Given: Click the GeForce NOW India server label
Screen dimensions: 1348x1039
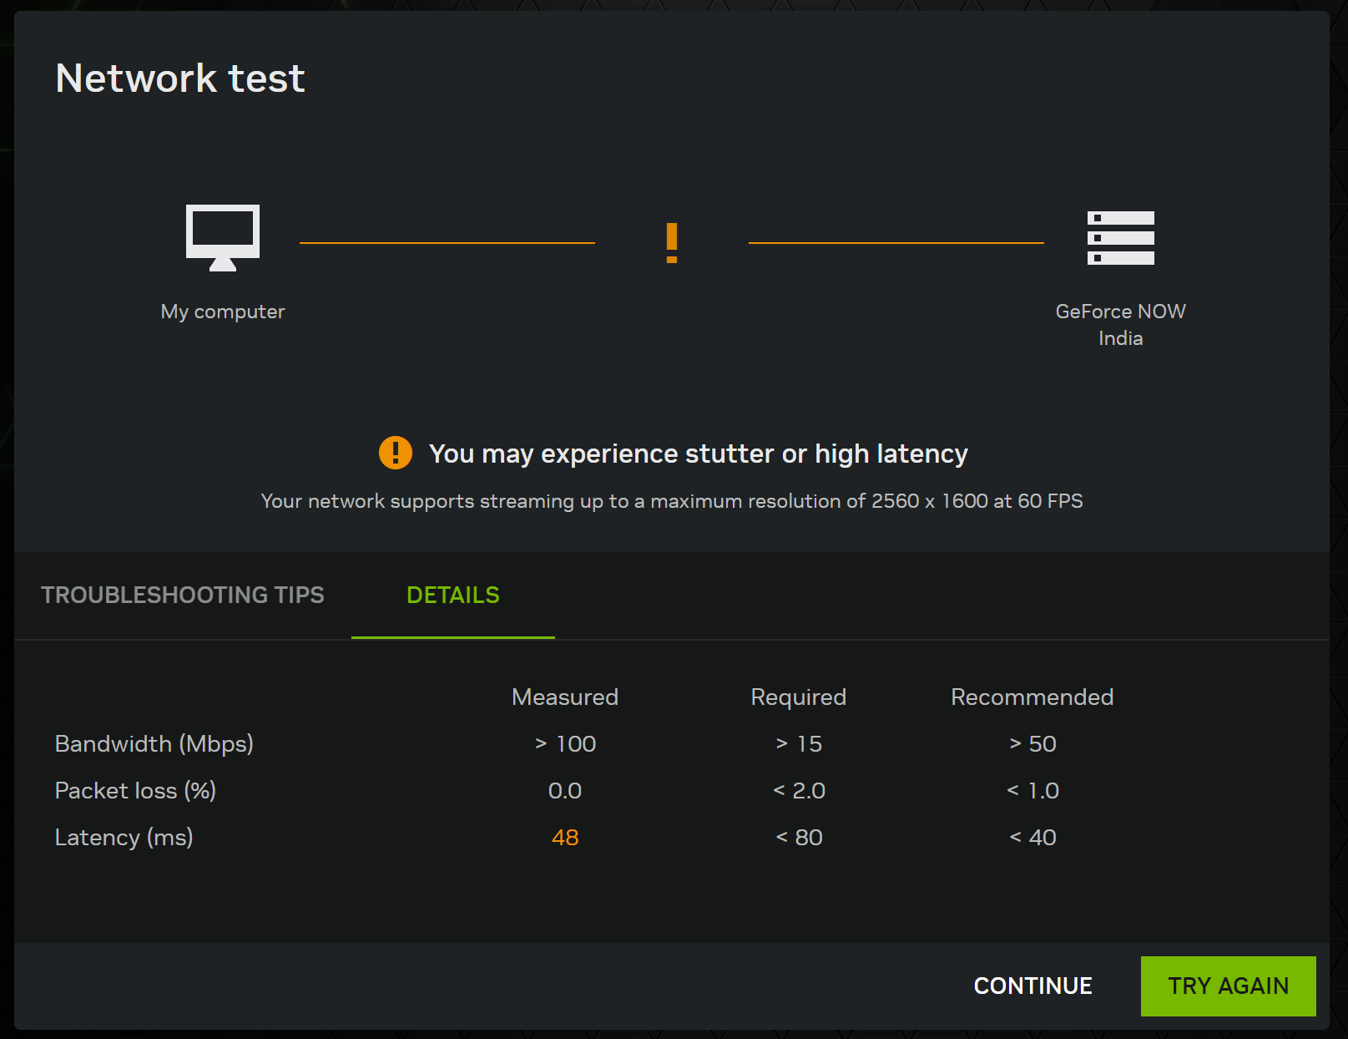Looking at the screenshot, I should [1121, 324].
